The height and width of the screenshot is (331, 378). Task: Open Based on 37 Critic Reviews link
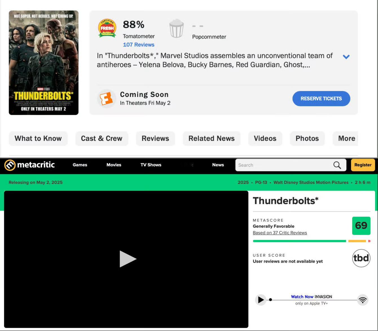[280, 233]
